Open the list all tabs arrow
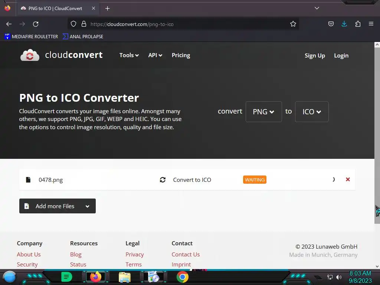This screenshot has height=285, width=380. [x=317, y=8]
